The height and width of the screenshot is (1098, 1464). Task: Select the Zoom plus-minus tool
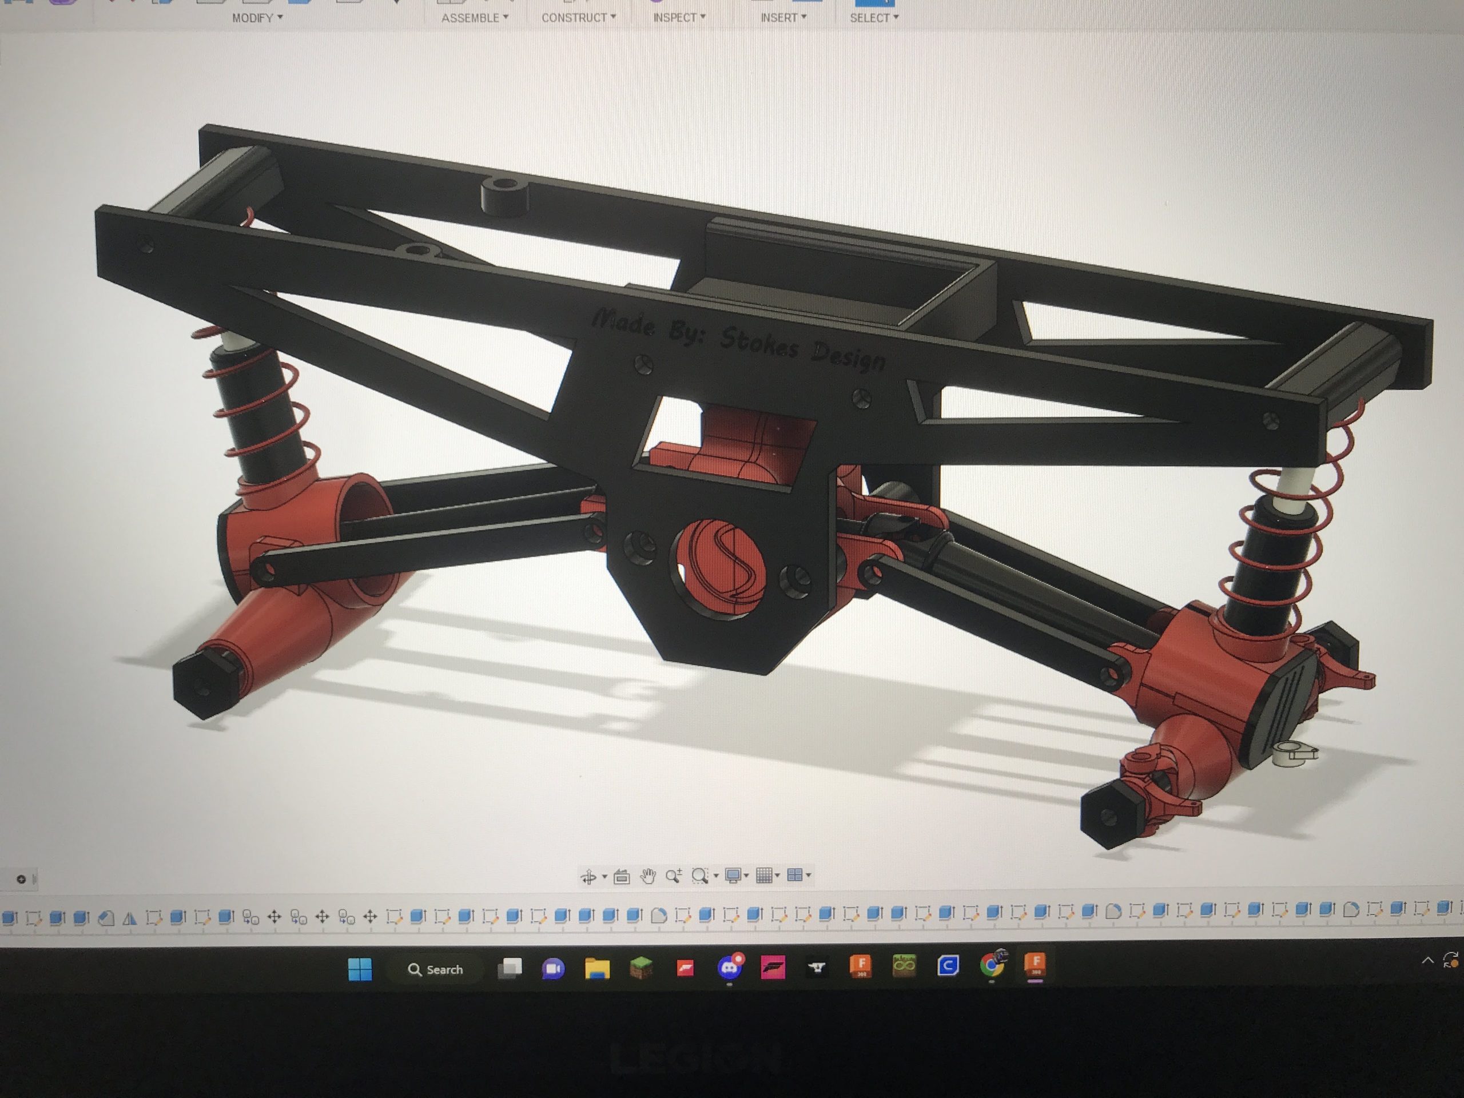(673, 876)
